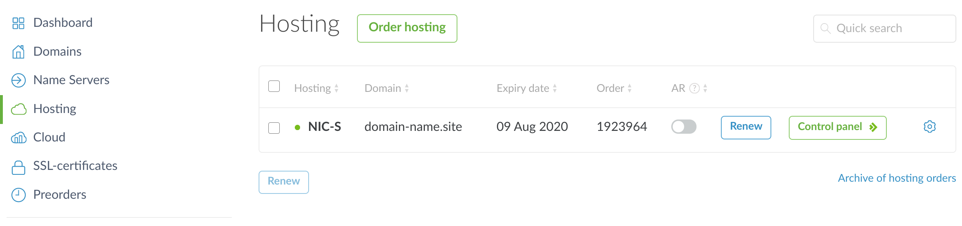Click the Preorders clock icon
This screenshot has height=226, width=962.
[18, 195]
